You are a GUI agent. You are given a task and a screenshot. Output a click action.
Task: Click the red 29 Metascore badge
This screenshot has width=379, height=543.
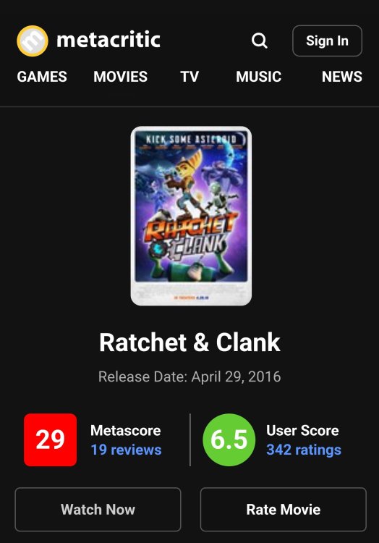51,439
